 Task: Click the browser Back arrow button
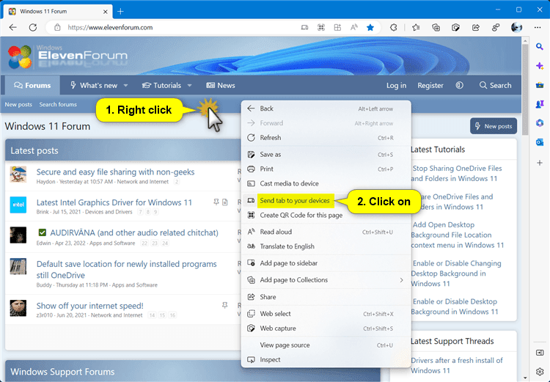pos(13,27)
